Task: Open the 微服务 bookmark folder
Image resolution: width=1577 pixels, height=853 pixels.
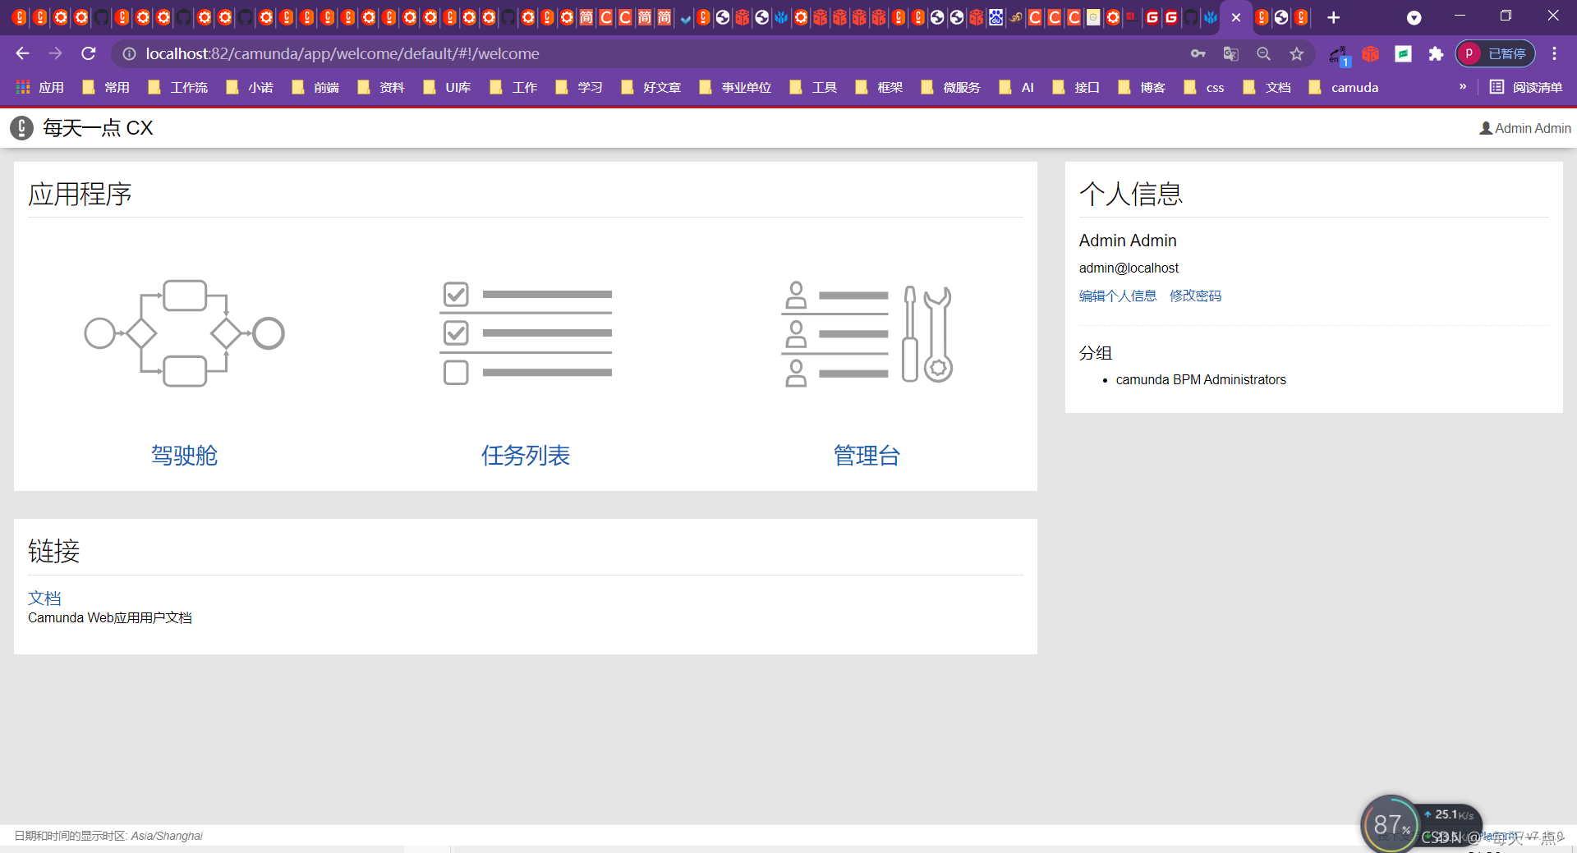Action: pos(951,87)
